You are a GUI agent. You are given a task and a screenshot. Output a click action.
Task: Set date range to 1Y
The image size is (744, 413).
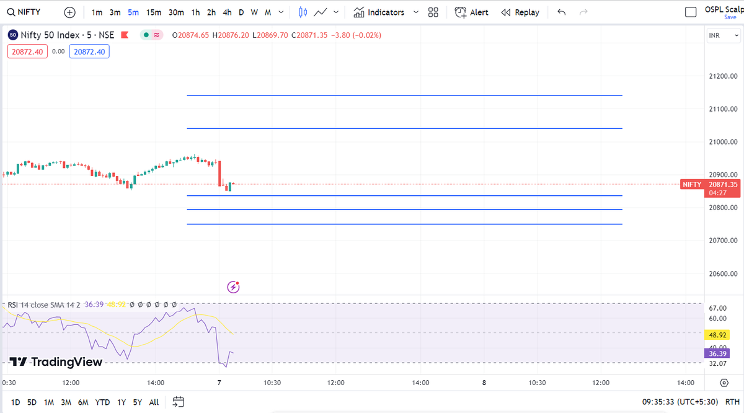pyautogui.click(x=122, y=402)
